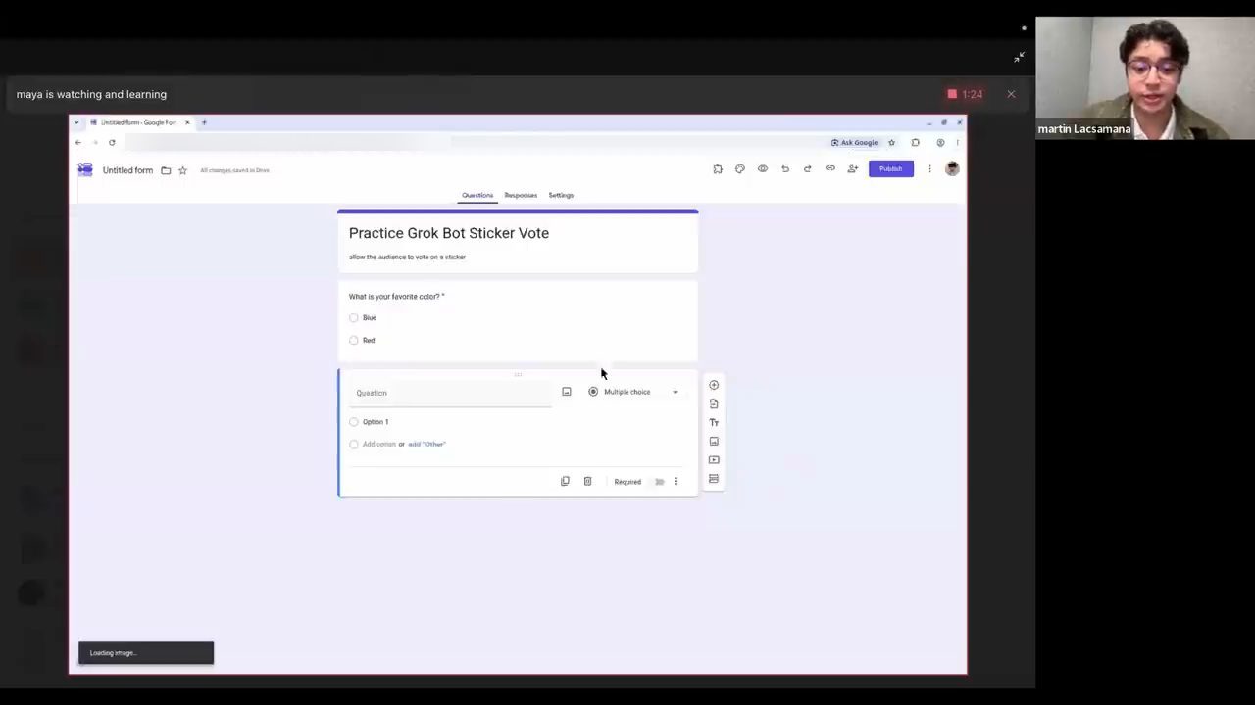Click the add collaborators person icon

pyautogui.click(x=853, y=169)
